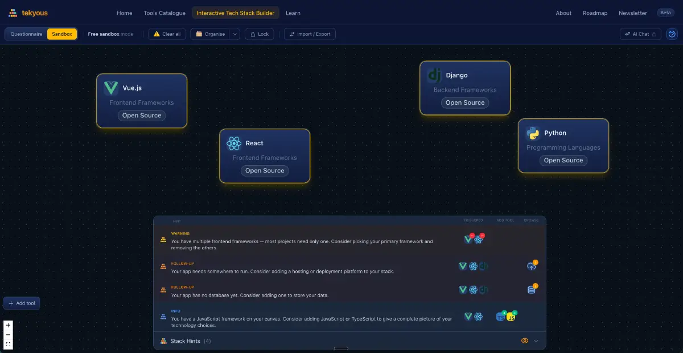Click the Django logo on its card

(x=435, y=75)
